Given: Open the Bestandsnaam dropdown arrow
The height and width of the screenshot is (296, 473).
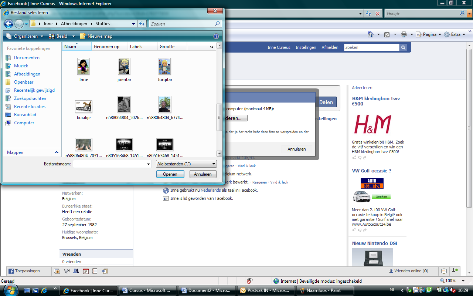Looking at the screenshot, I should pyautogui.click(x=149, y=164).
